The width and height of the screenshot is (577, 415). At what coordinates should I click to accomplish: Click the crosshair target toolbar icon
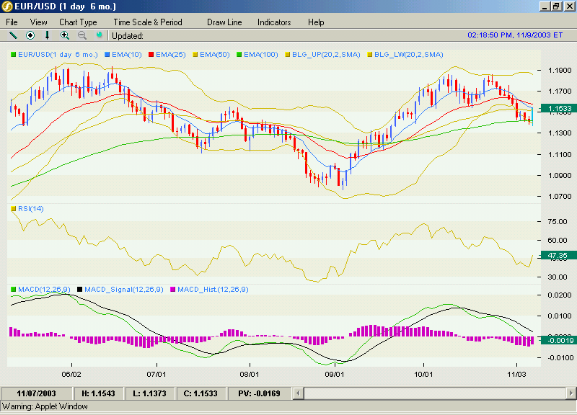click(30, 35)
